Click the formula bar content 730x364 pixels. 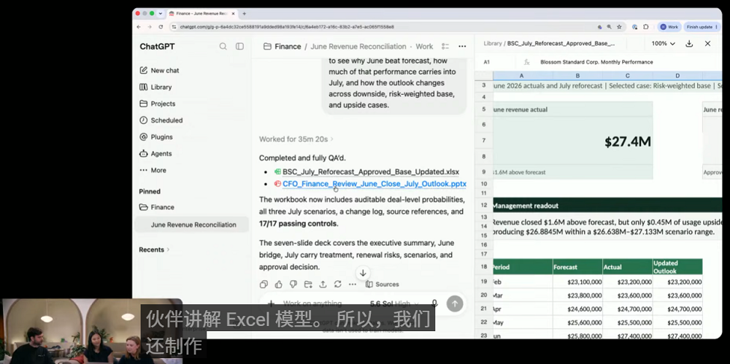pos(596,62)
